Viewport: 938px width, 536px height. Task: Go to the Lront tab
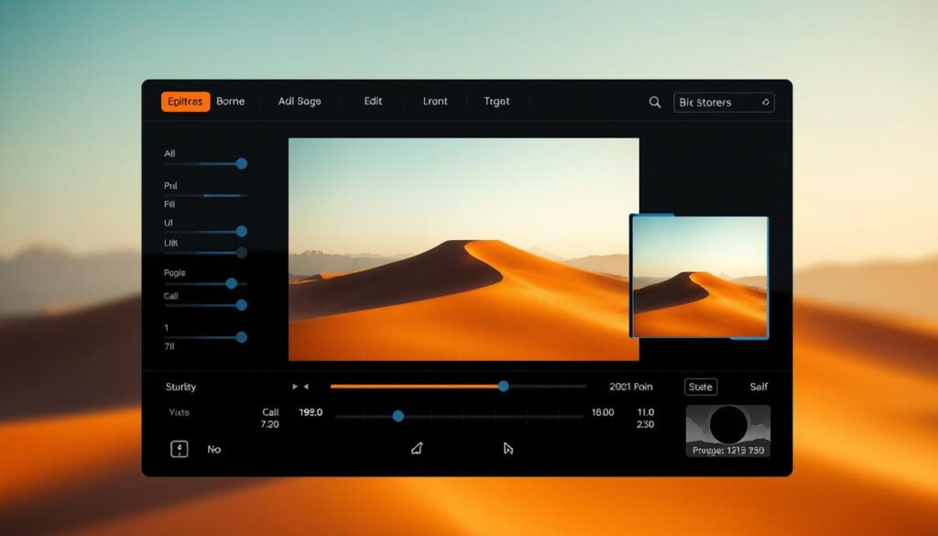tap(435, 102)
